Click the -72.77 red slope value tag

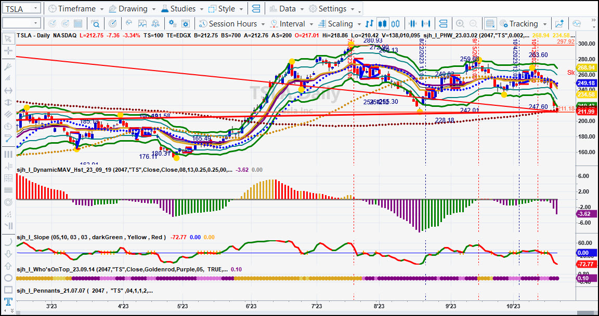coord(587,264)
